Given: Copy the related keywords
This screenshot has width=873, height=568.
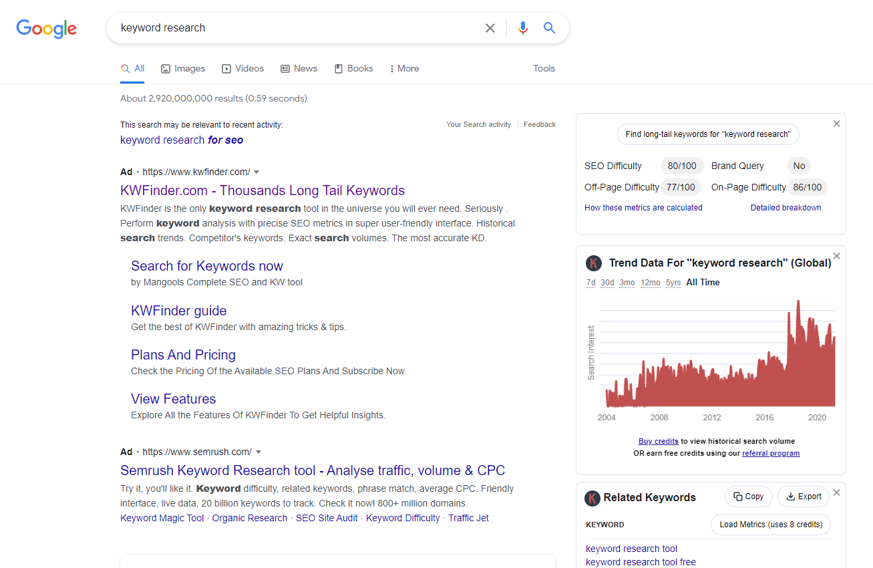Looking at the screenshot, I should pos(749,496).
